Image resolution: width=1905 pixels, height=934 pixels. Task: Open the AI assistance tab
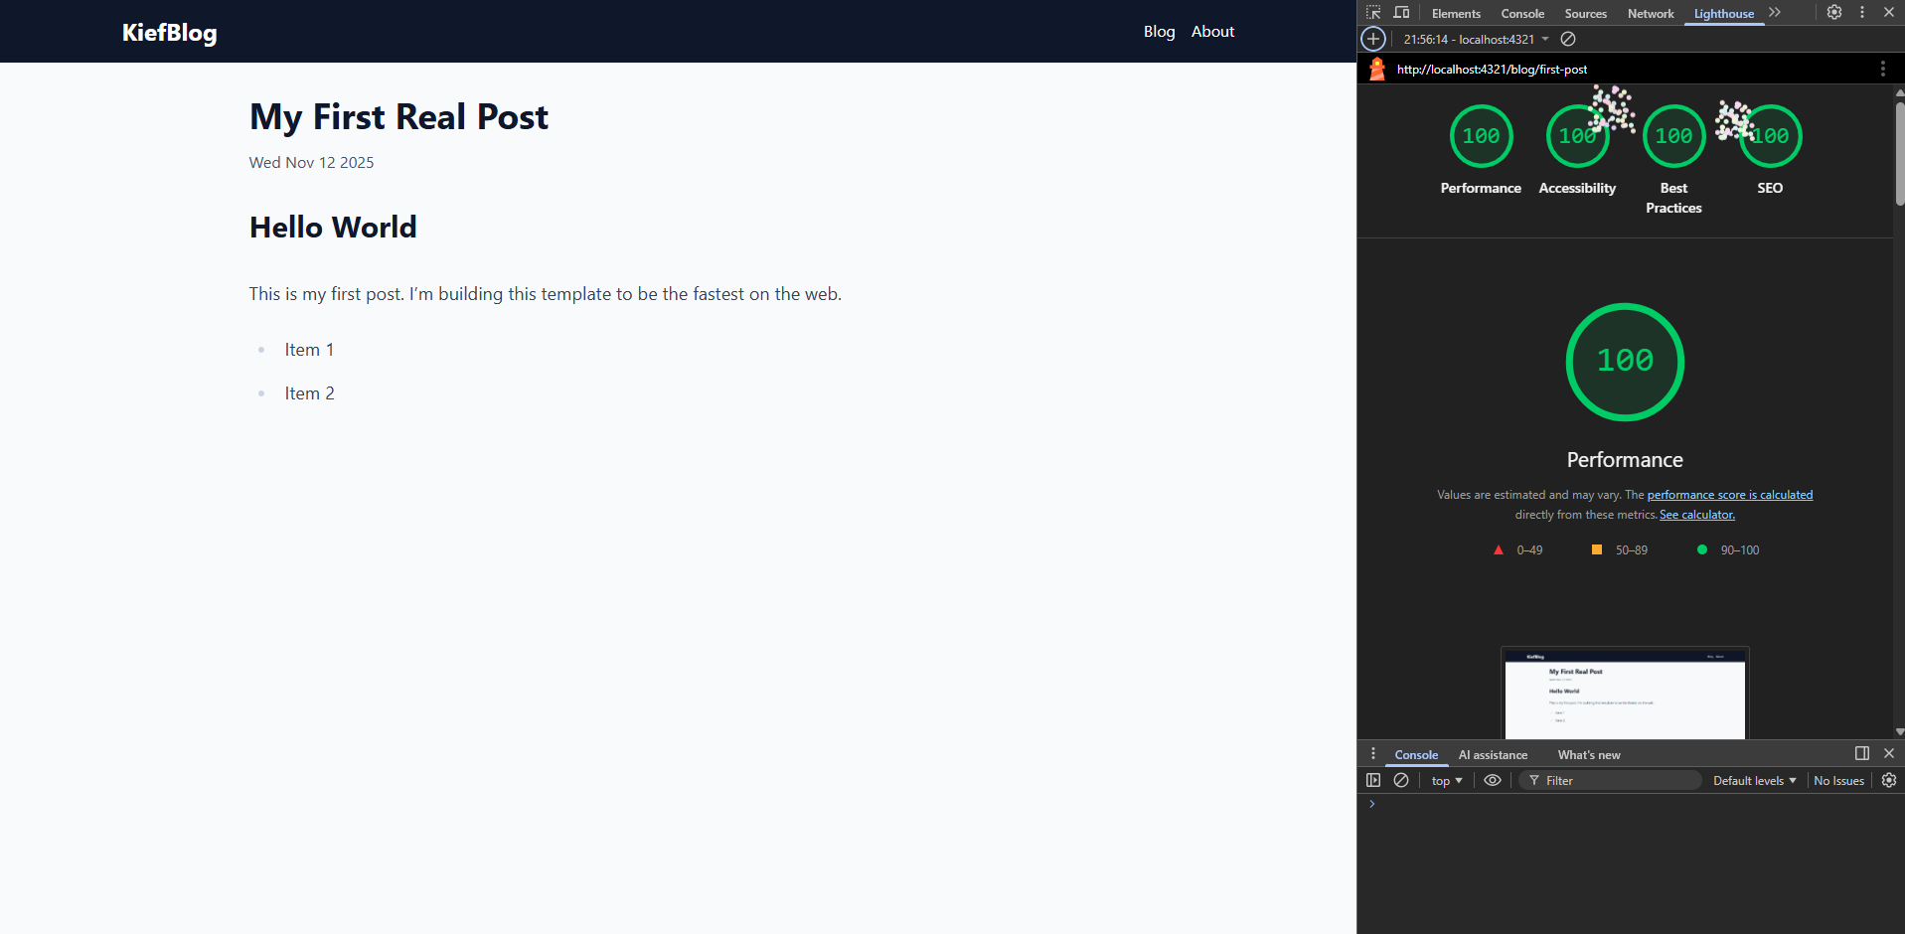click(1492, 754)
